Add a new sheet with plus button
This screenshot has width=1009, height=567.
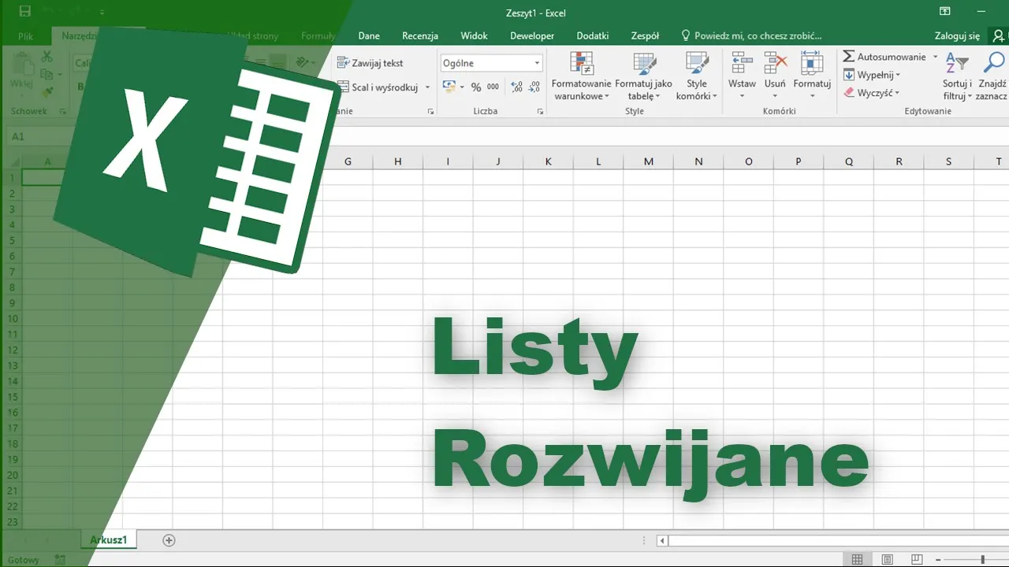coord(169,540)
